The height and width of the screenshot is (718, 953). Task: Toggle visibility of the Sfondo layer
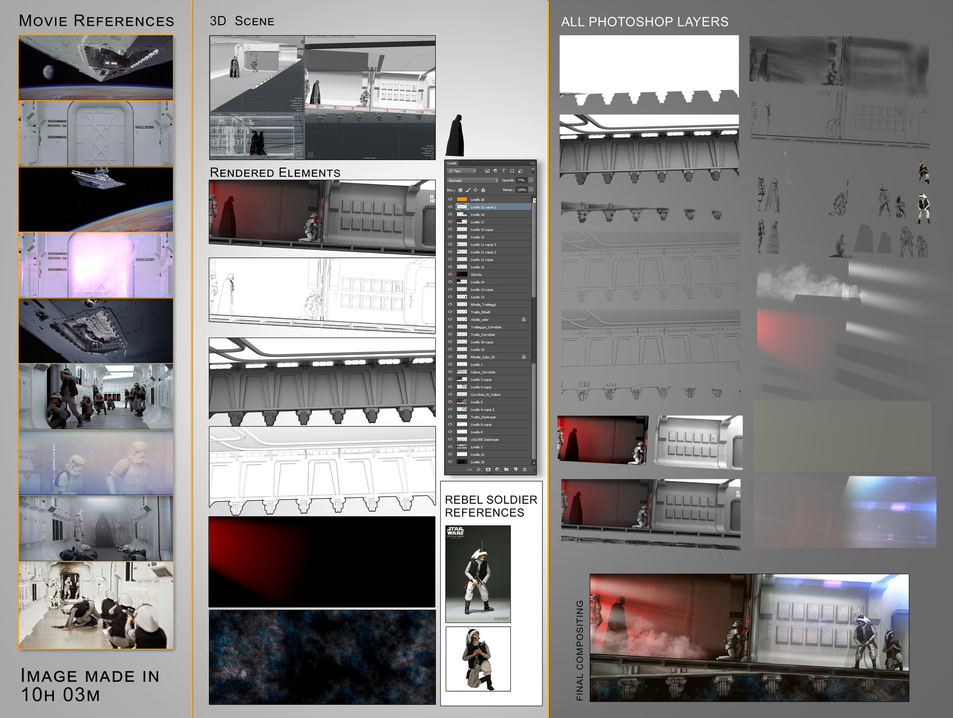pos(450,274)
